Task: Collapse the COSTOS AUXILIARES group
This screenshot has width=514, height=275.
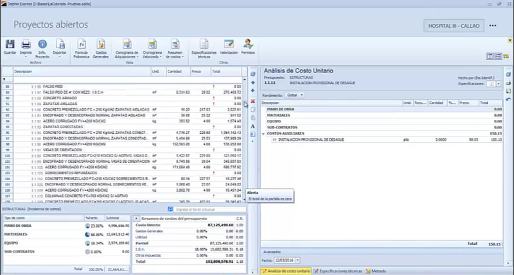Action: point(263,134)
